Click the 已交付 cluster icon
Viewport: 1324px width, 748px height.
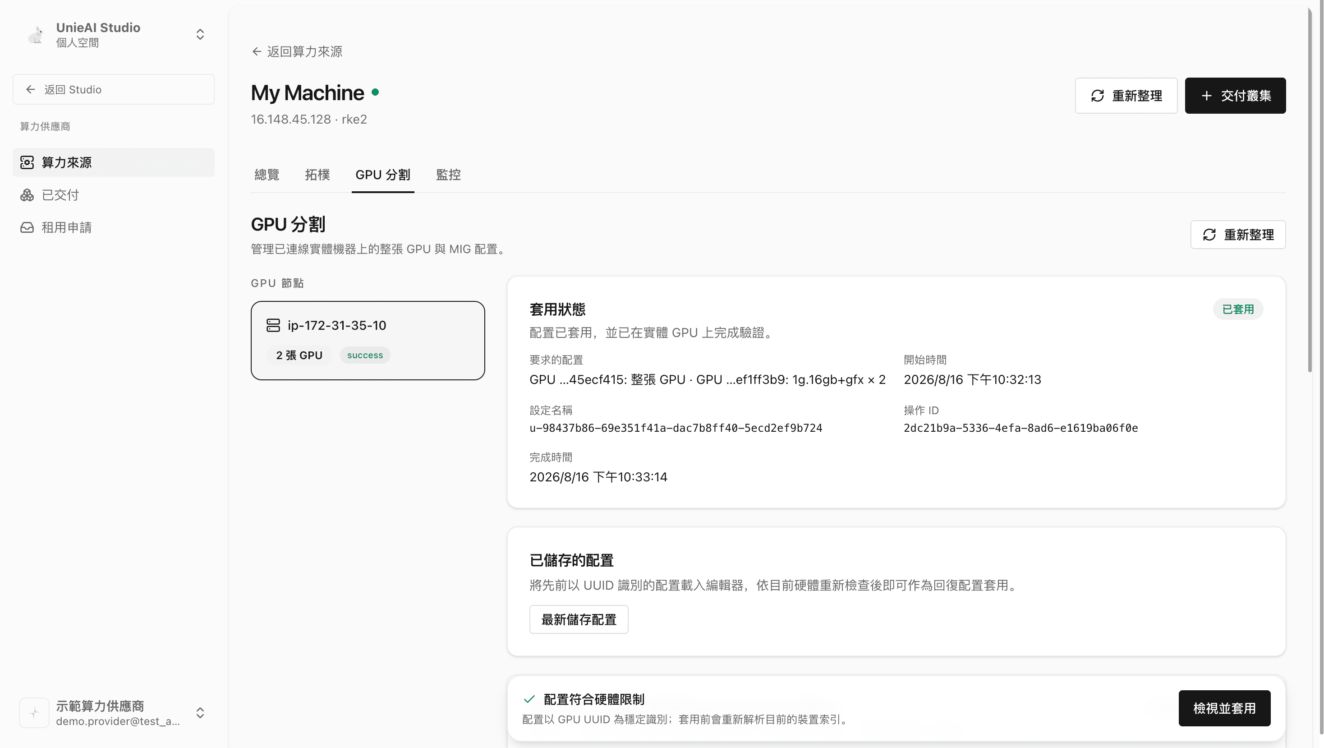click(x=27, y=195)
